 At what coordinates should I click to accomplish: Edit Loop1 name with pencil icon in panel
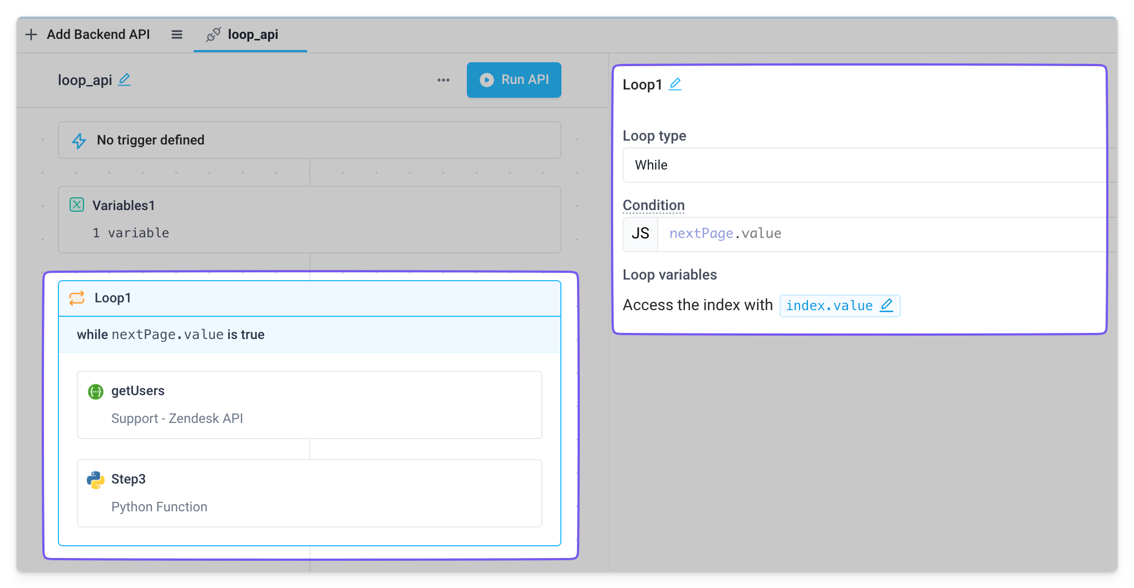point(675,84)
